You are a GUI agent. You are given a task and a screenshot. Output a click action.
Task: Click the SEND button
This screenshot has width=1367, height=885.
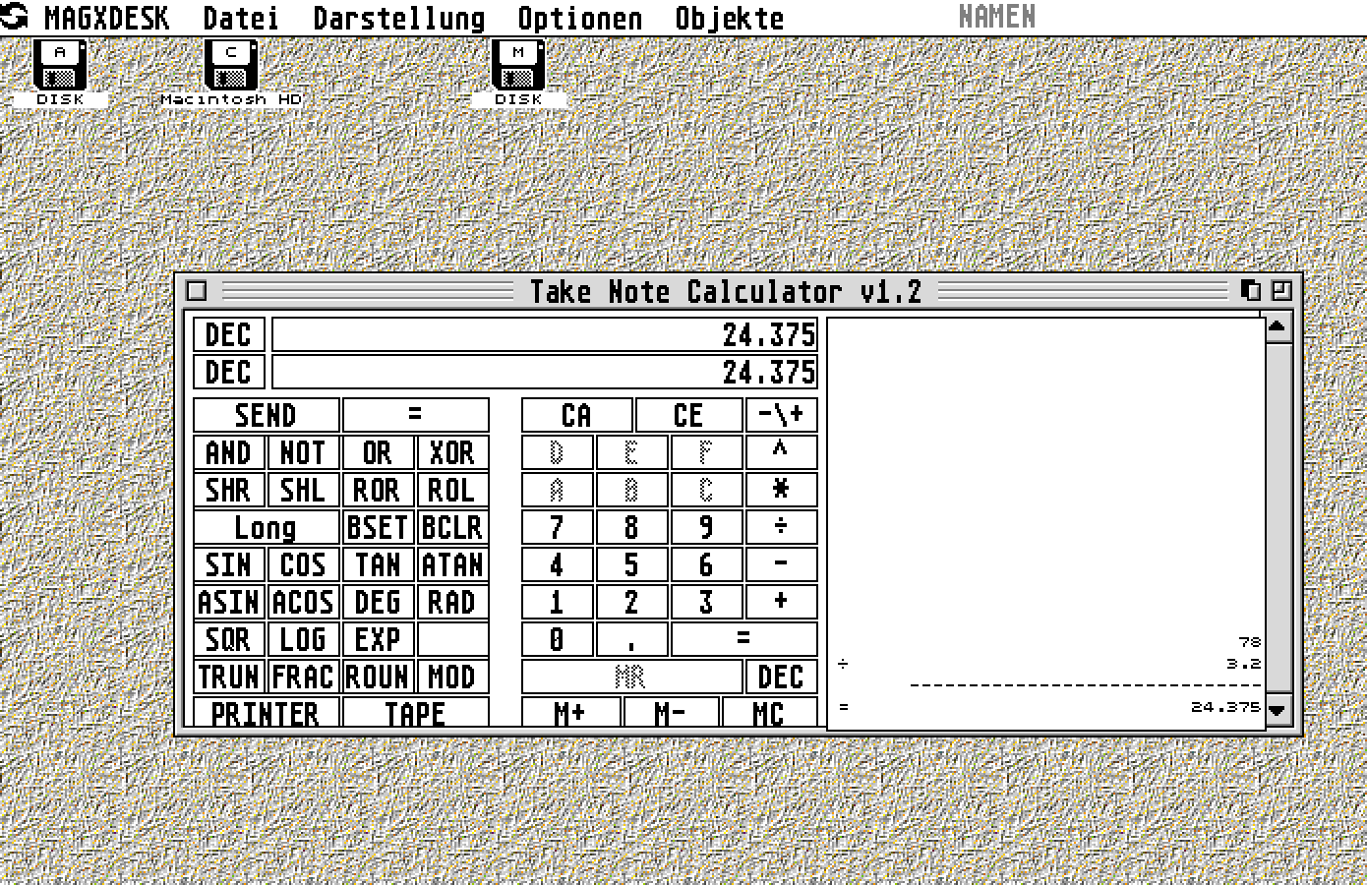tap(266, 415)
